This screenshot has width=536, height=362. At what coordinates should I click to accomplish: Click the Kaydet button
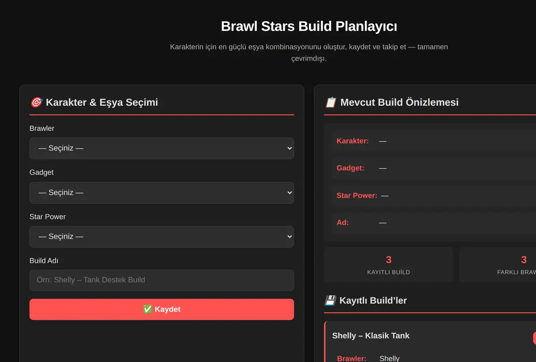(162, 309)
